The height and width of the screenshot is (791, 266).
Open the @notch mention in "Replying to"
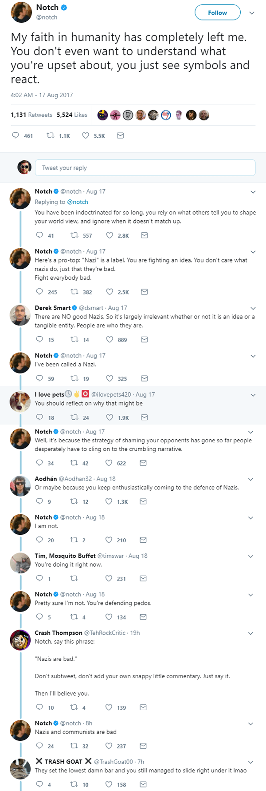coord(78,202)
